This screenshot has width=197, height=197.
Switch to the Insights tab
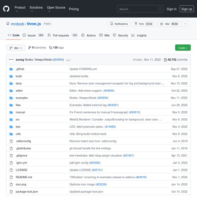(x=139, y=35)
